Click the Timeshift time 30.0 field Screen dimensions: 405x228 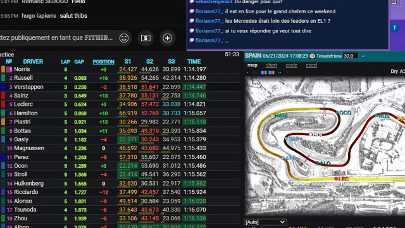click(x=350, y=56)
